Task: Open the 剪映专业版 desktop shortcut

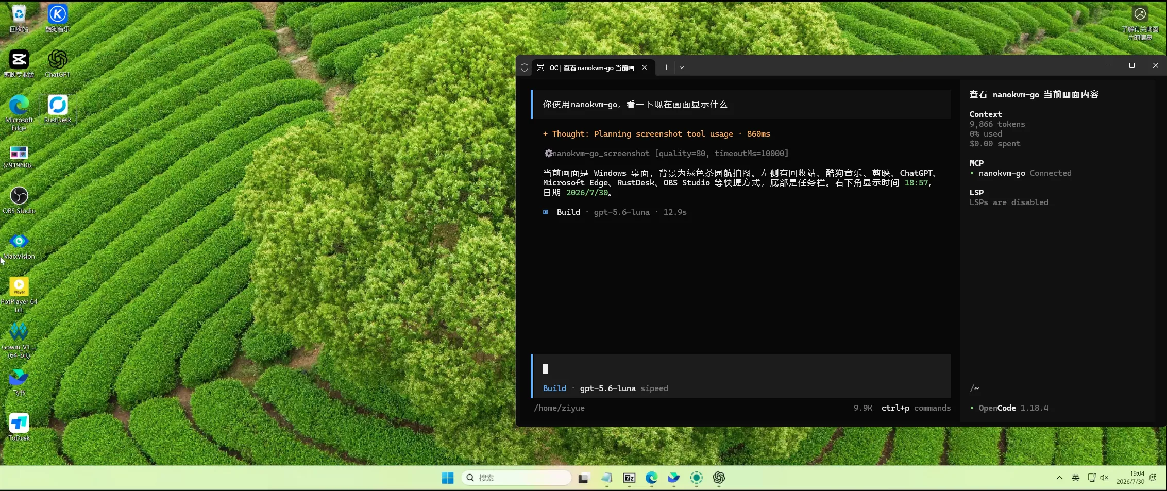Action: pos(19,64)
